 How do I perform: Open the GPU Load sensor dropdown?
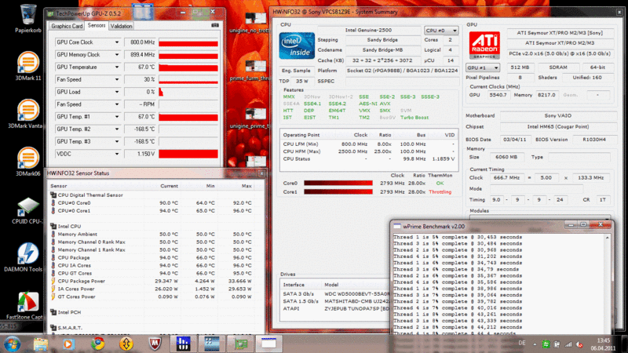point(117,92)
